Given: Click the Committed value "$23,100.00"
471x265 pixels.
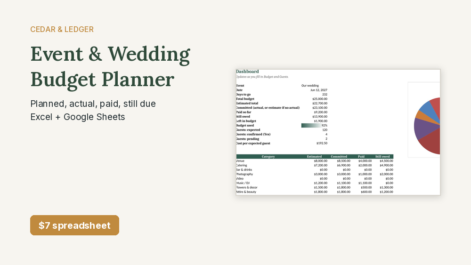Looking at the screenshot, I should [x=320, y=108].
